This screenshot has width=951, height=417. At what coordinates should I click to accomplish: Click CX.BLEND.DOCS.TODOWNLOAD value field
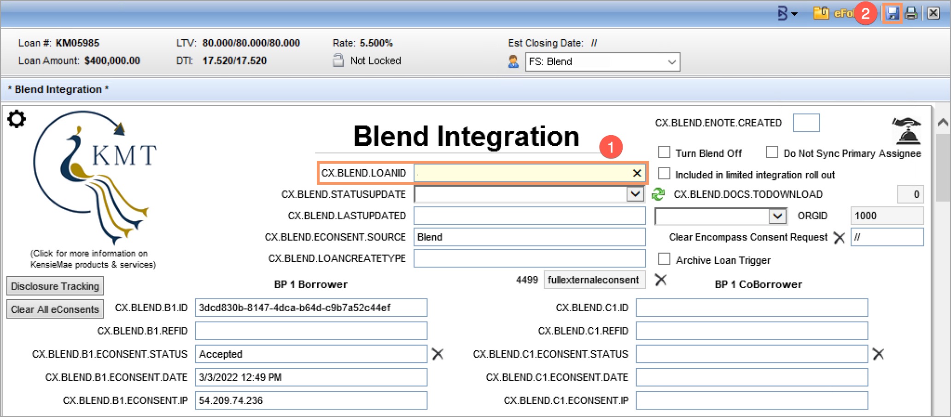click(910, 194)
